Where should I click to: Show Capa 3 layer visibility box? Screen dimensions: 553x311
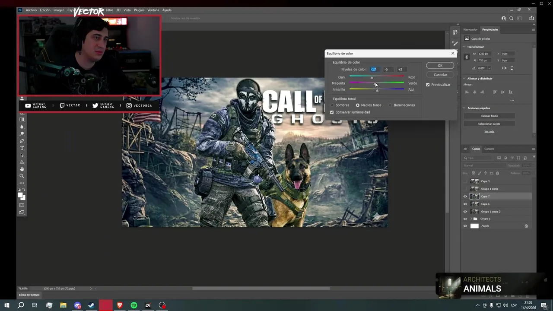pyautogui.click(x=465, y=181)
